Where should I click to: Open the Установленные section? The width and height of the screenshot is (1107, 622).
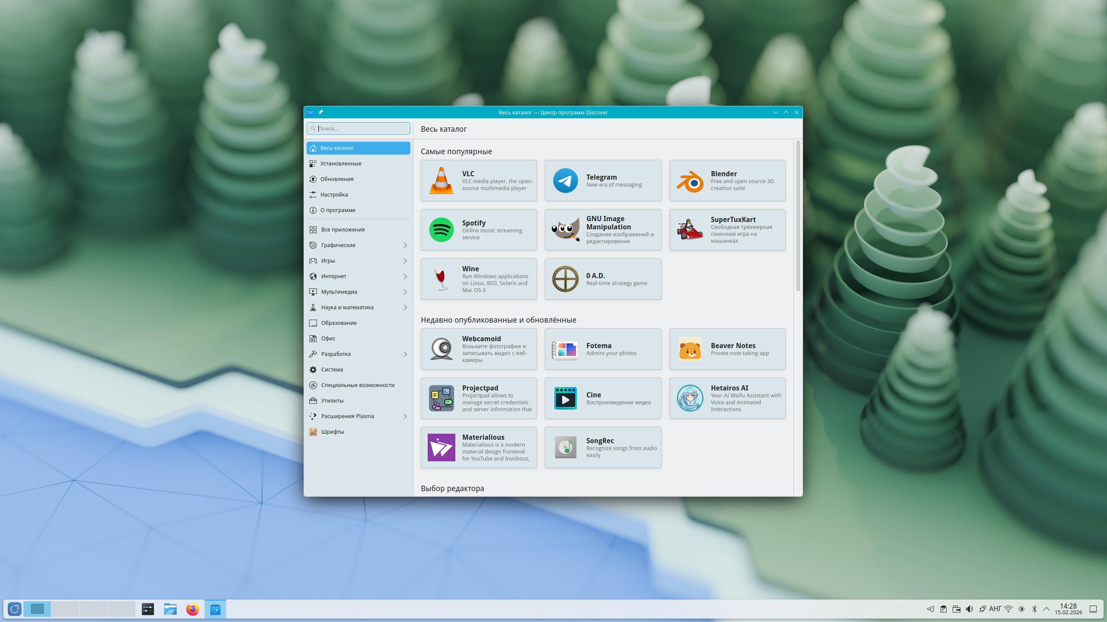click(x=341, y=163)
